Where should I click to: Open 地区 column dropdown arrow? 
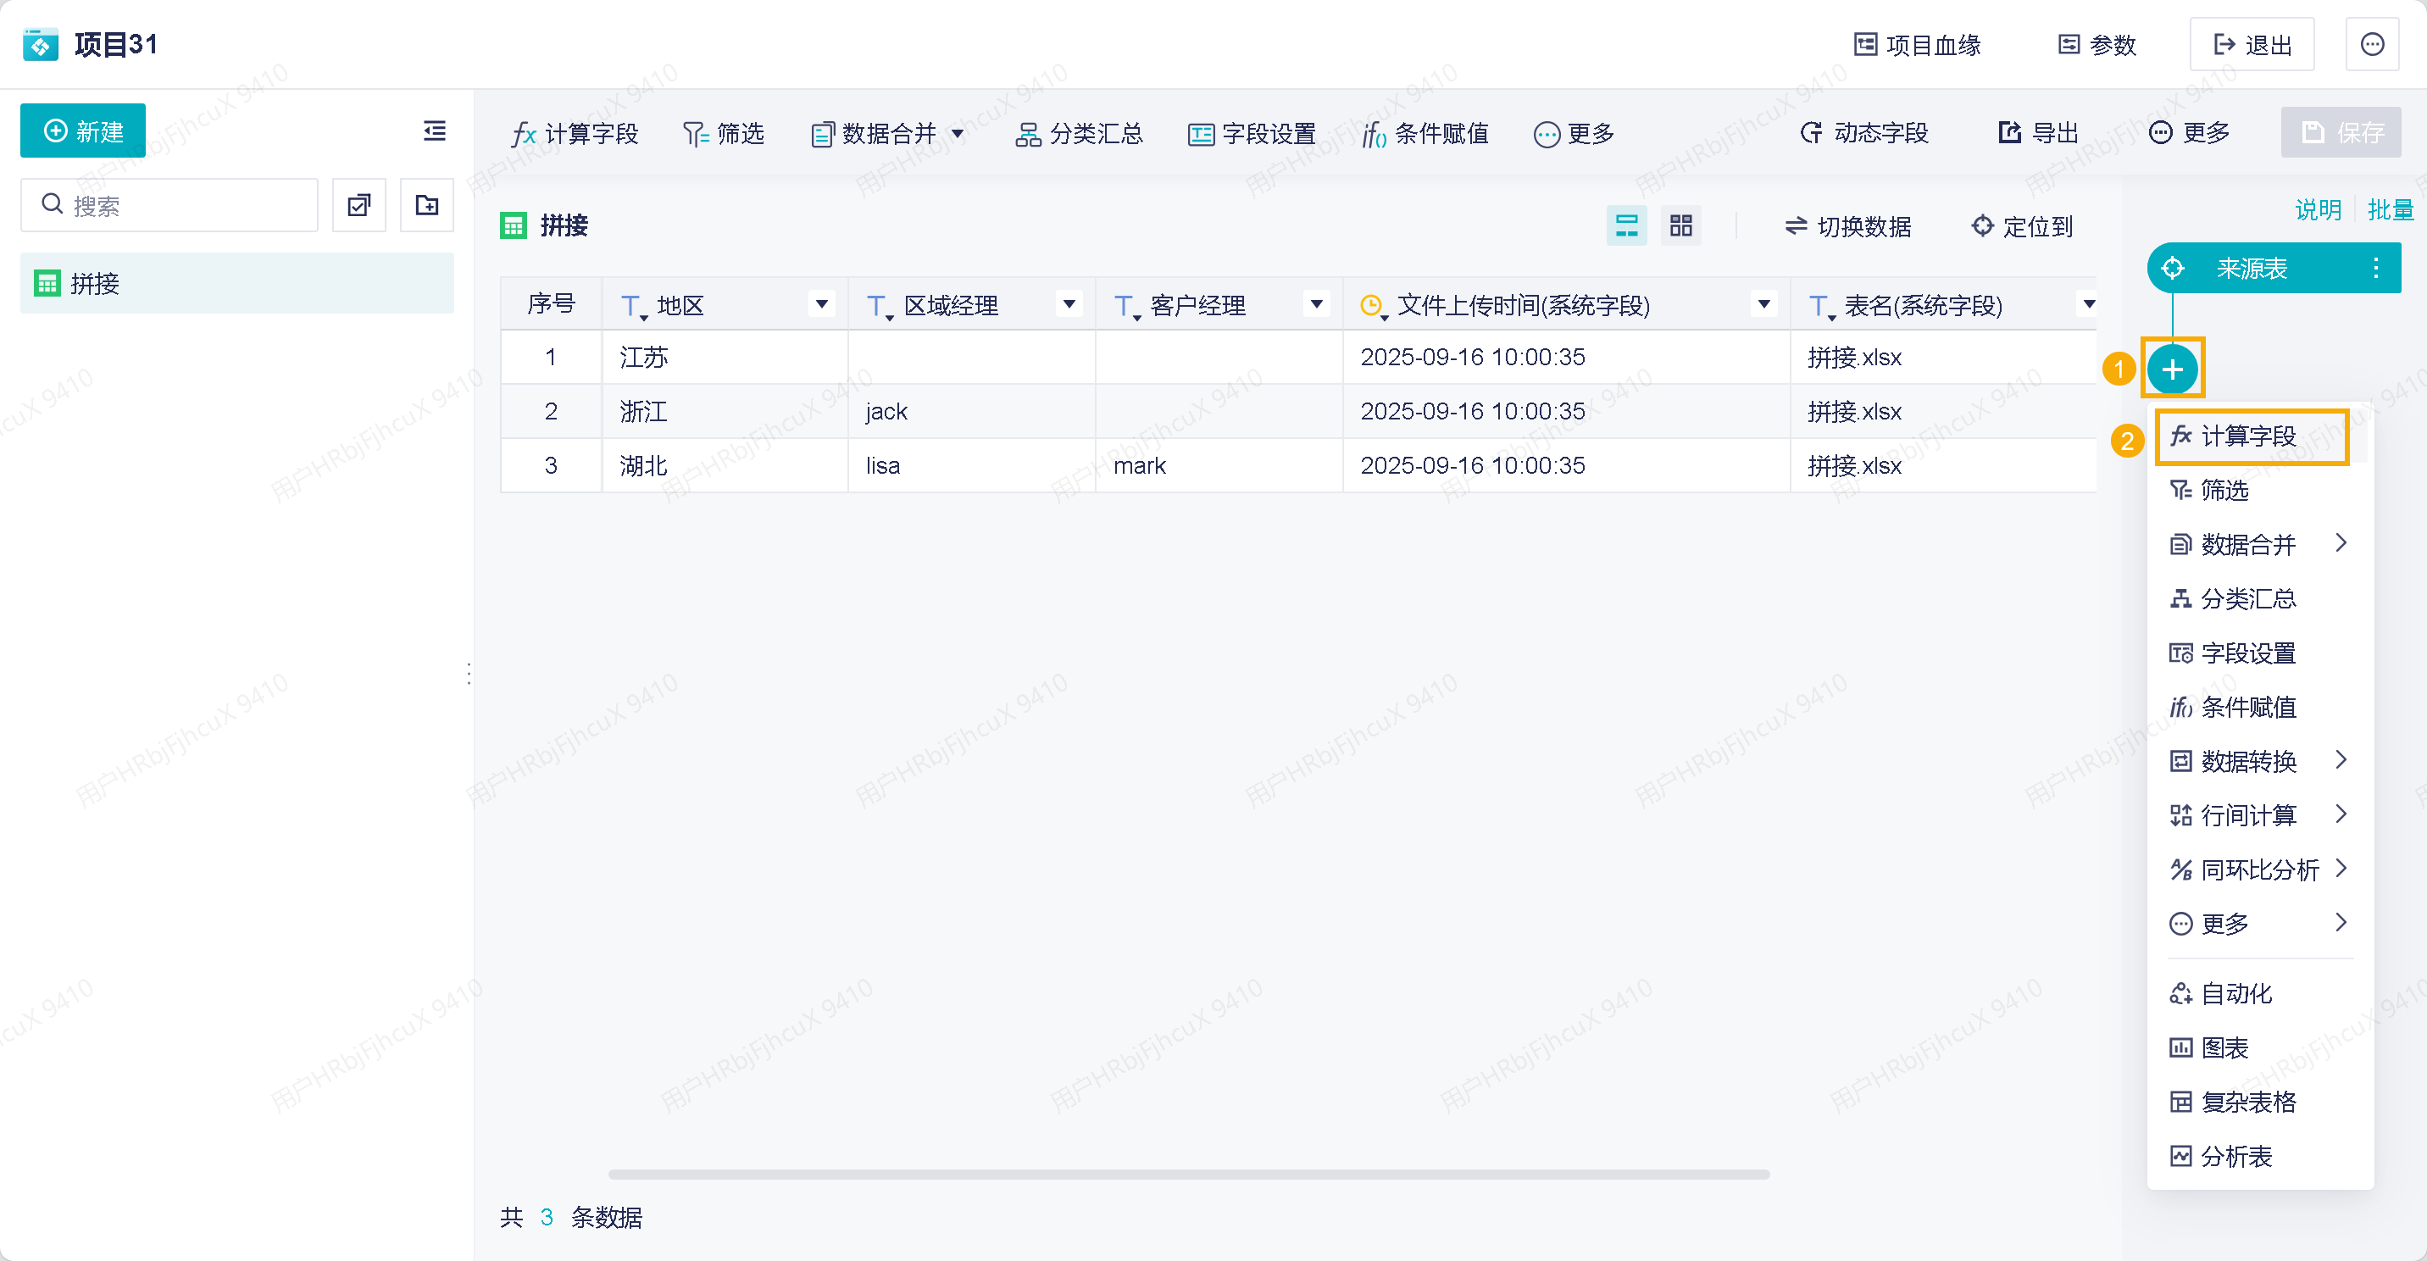pos(821,304)
